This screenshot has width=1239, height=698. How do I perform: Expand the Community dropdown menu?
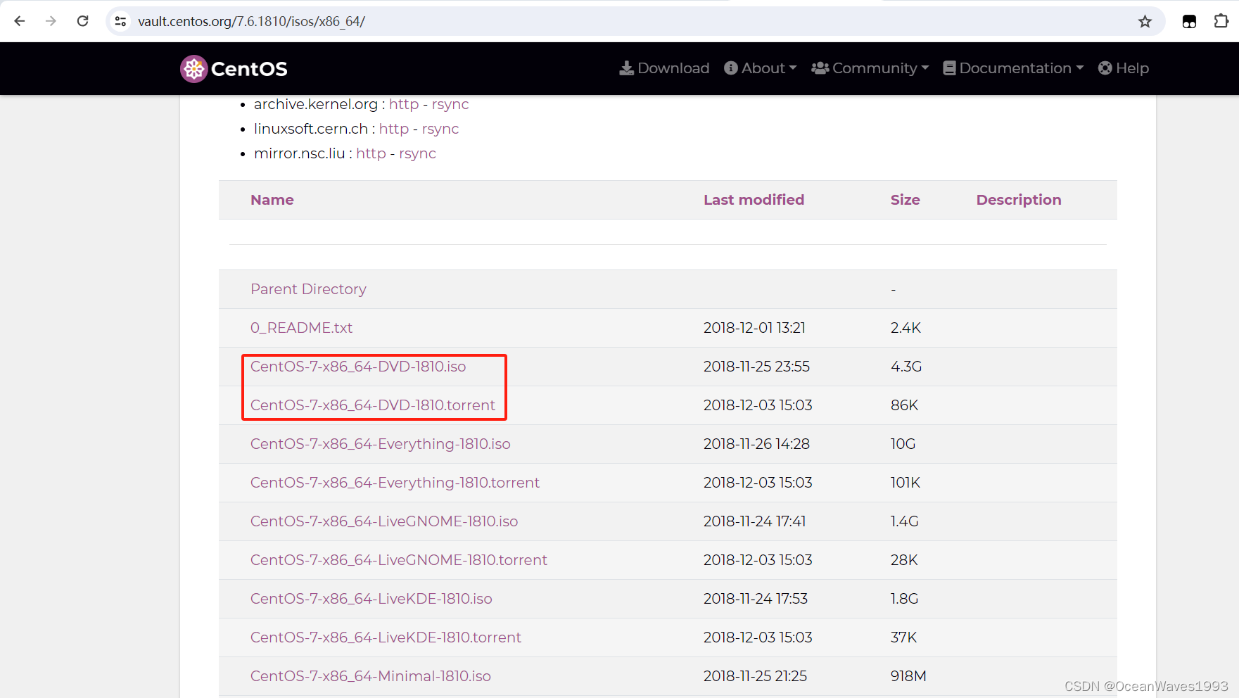point(870,68)
